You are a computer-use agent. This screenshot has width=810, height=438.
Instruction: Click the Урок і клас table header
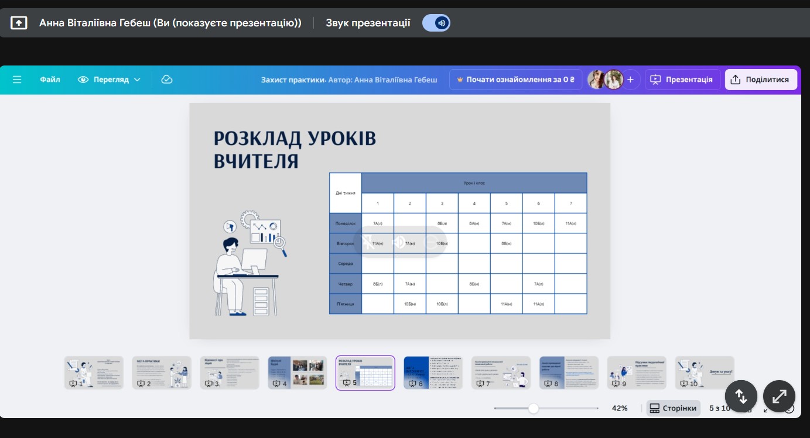click(x=474, y=183)
